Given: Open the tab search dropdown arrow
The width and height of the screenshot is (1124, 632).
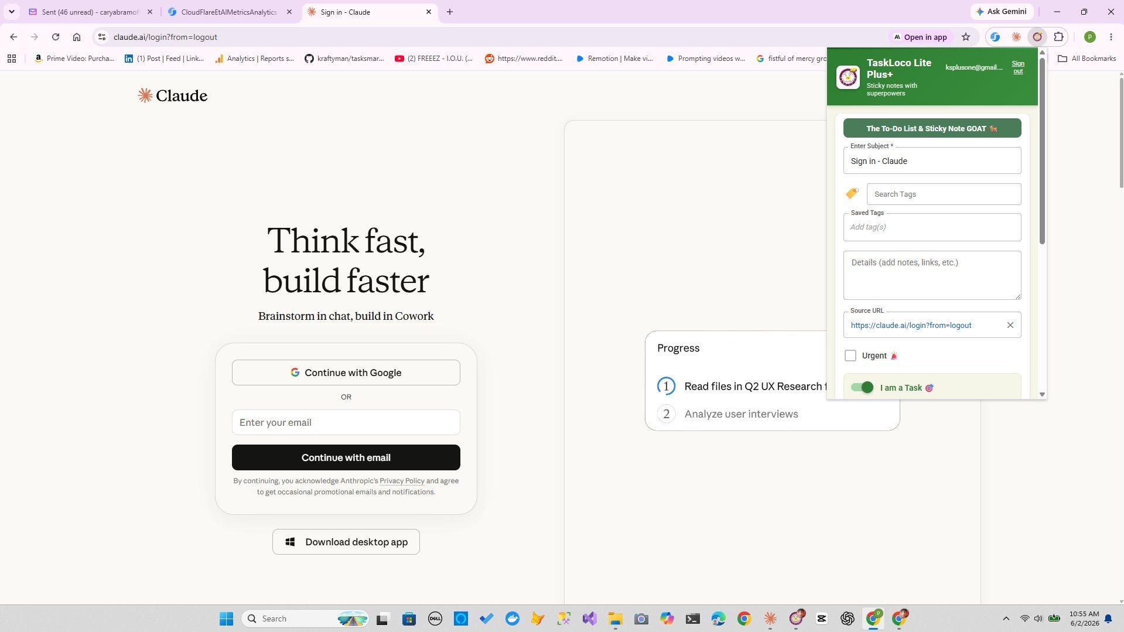Looking at the screenshot, I should 12,12.
